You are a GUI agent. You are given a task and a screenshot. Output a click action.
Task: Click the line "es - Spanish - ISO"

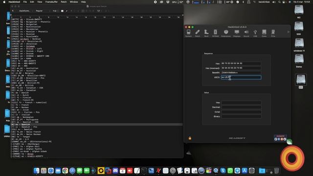tap(24, 122)
